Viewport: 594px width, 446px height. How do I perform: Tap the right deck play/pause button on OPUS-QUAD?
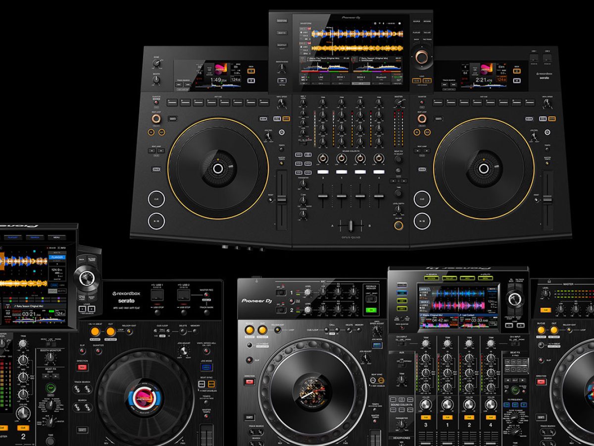point(422,221)
